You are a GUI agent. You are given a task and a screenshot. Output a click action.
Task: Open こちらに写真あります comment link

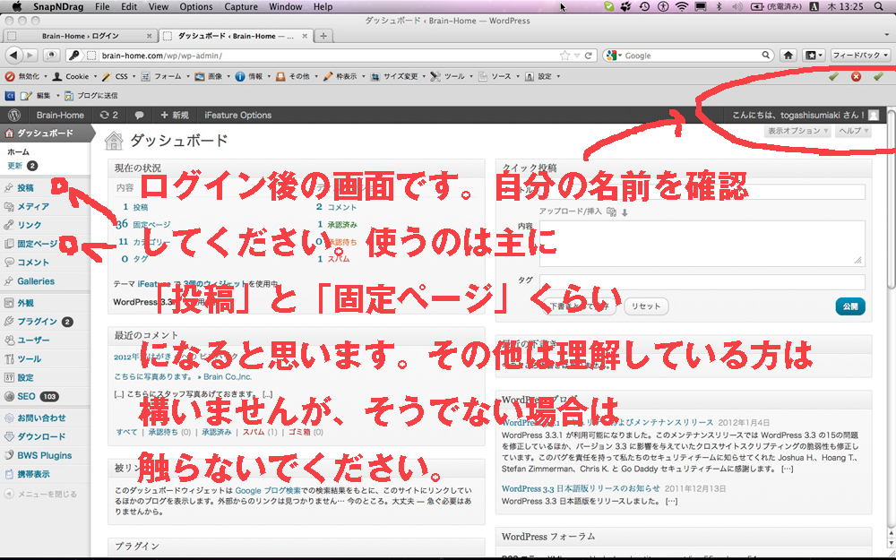pos(183,376)
